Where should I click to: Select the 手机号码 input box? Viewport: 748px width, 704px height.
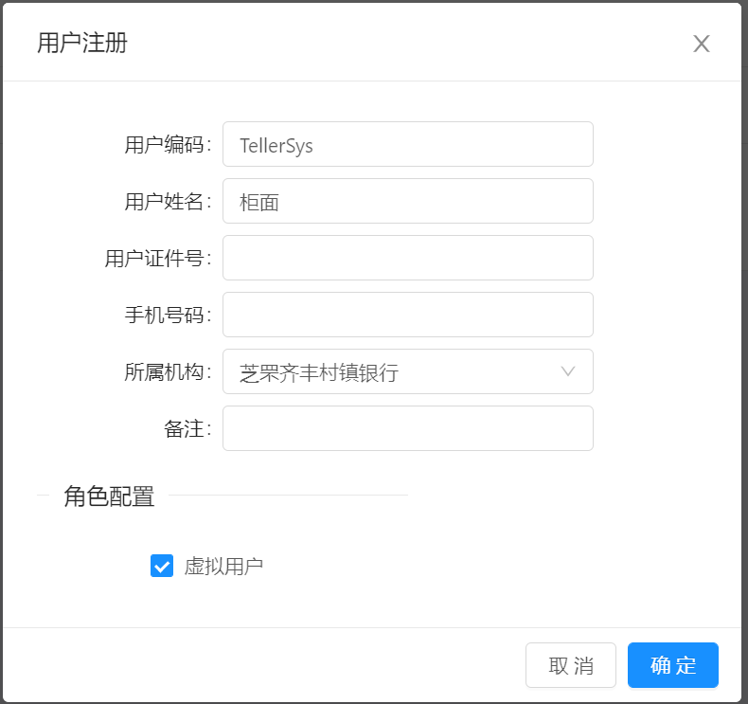[408, 315]
